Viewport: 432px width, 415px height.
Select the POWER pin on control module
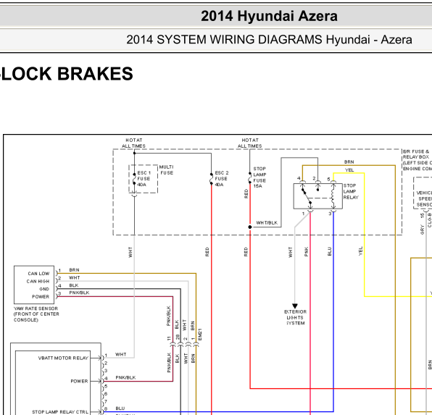coord(79,381)
